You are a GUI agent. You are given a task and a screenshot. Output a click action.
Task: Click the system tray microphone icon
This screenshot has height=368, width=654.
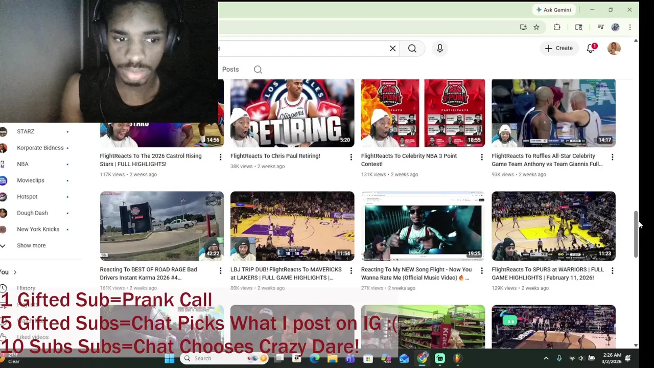[559, 358]
